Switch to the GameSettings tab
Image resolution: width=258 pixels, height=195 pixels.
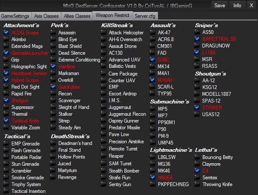[x=16, y=16]
